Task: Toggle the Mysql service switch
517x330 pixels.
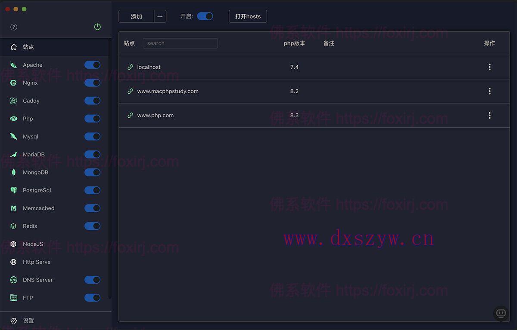Action: [92, 137]
